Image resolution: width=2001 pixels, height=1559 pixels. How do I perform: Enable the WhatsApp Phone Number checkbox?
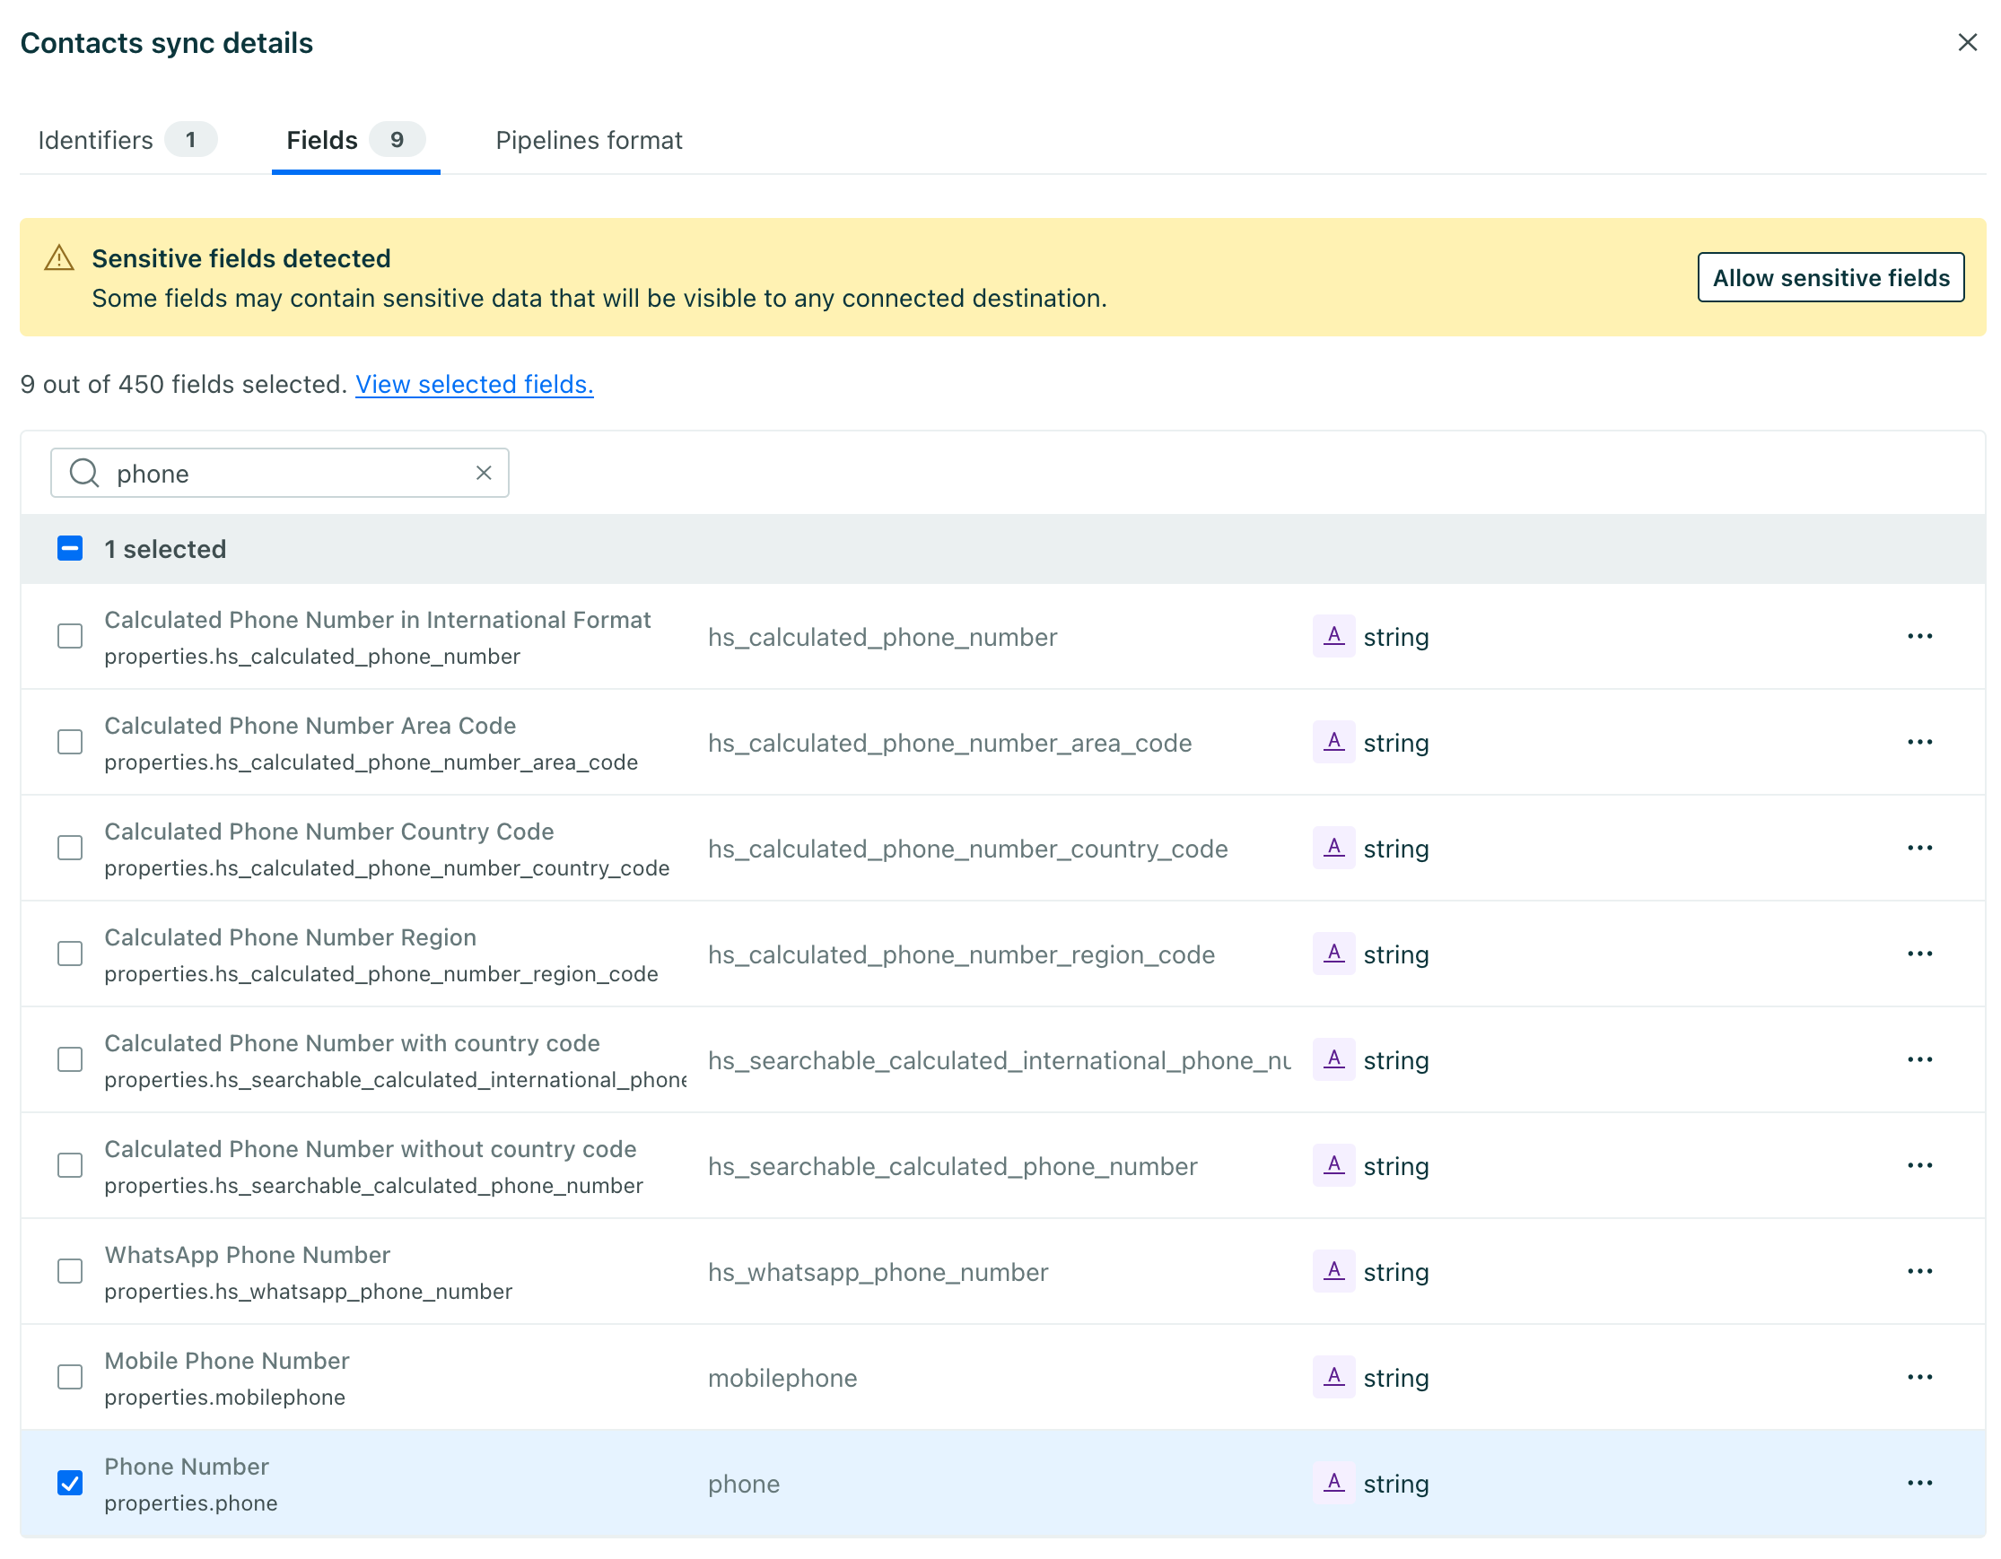coord(70,1271)
